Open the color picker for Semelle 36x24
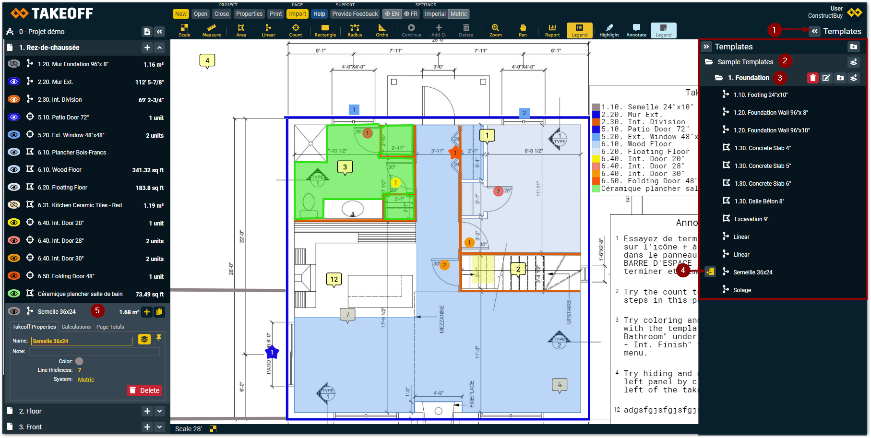Viewport: 871px width, 438px height. coord(79,361)
